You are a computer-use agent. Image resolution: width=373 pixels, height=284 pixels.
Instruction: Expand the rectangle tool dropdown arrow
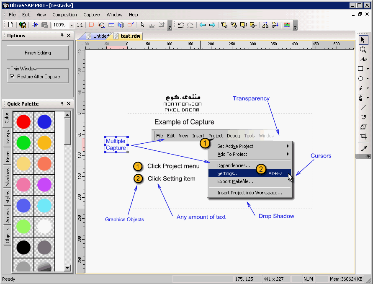pos(368,69)
